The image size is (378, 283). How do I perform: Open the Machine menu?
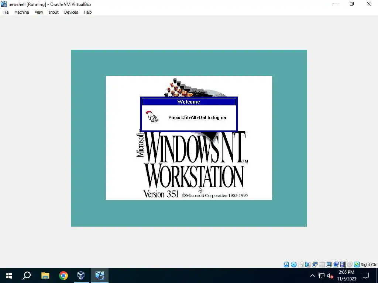pyautogui.click(x=21, y=12)
